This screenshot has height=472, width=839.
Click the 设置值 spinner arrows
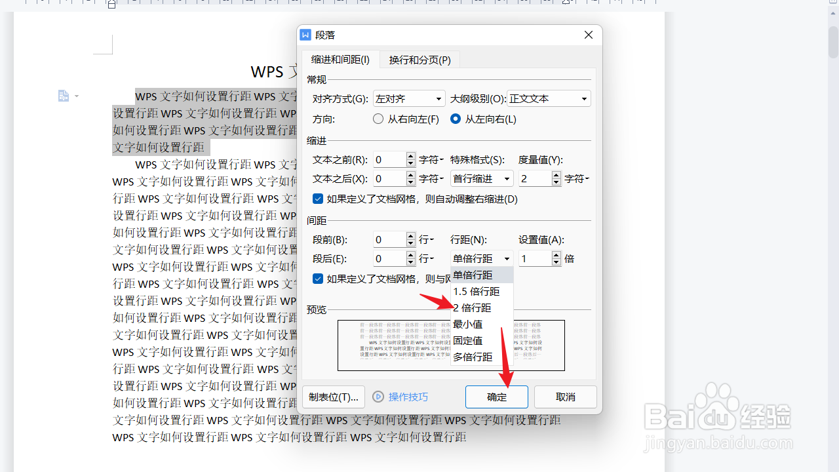[556, 258]
